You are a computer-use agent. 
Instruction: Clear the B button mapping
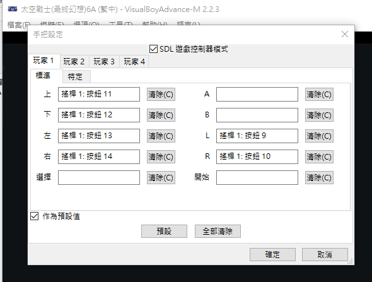click(x=319, y=115)
